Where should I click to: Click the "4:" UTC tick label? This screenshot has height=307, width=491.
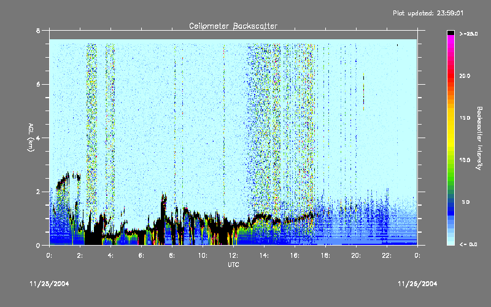(110, 255)
